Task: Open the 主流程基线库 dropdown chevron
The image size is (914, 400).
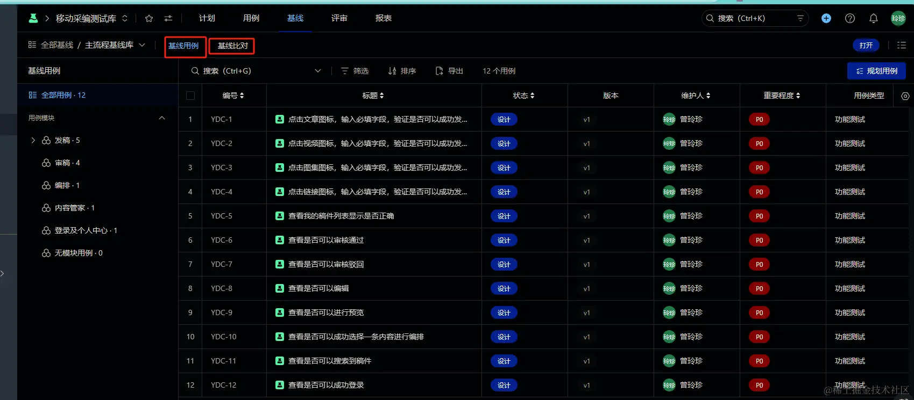Action: (x=142, y=45)
